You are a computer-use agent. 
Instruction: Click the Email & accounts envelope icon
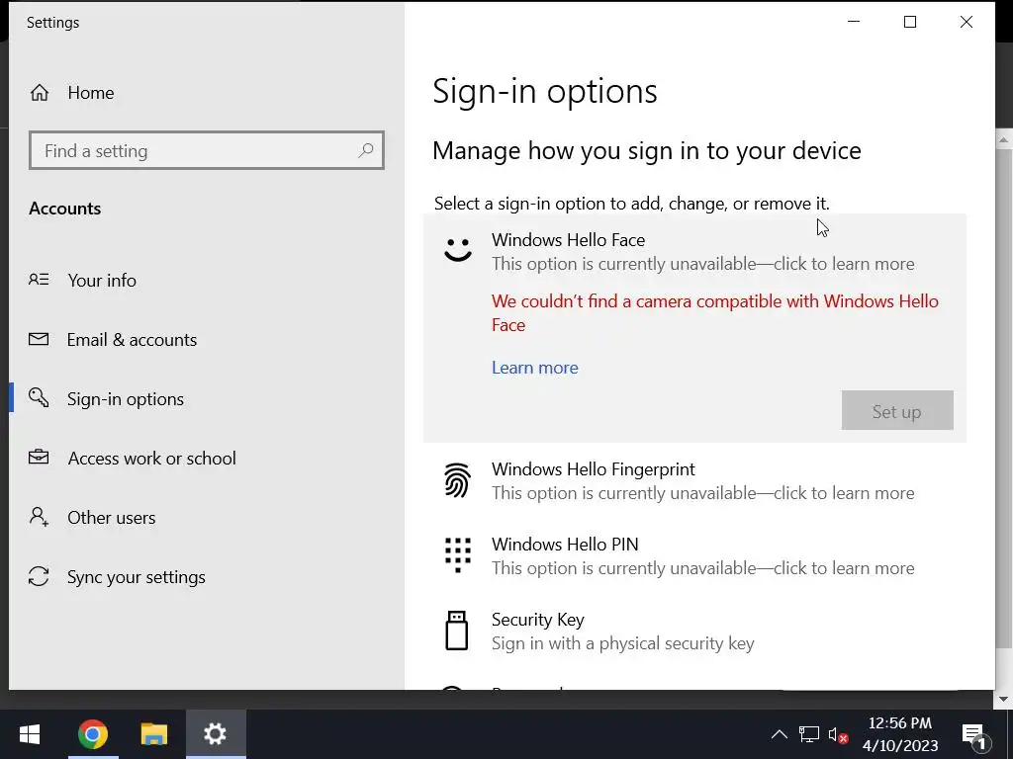(39, 339)
